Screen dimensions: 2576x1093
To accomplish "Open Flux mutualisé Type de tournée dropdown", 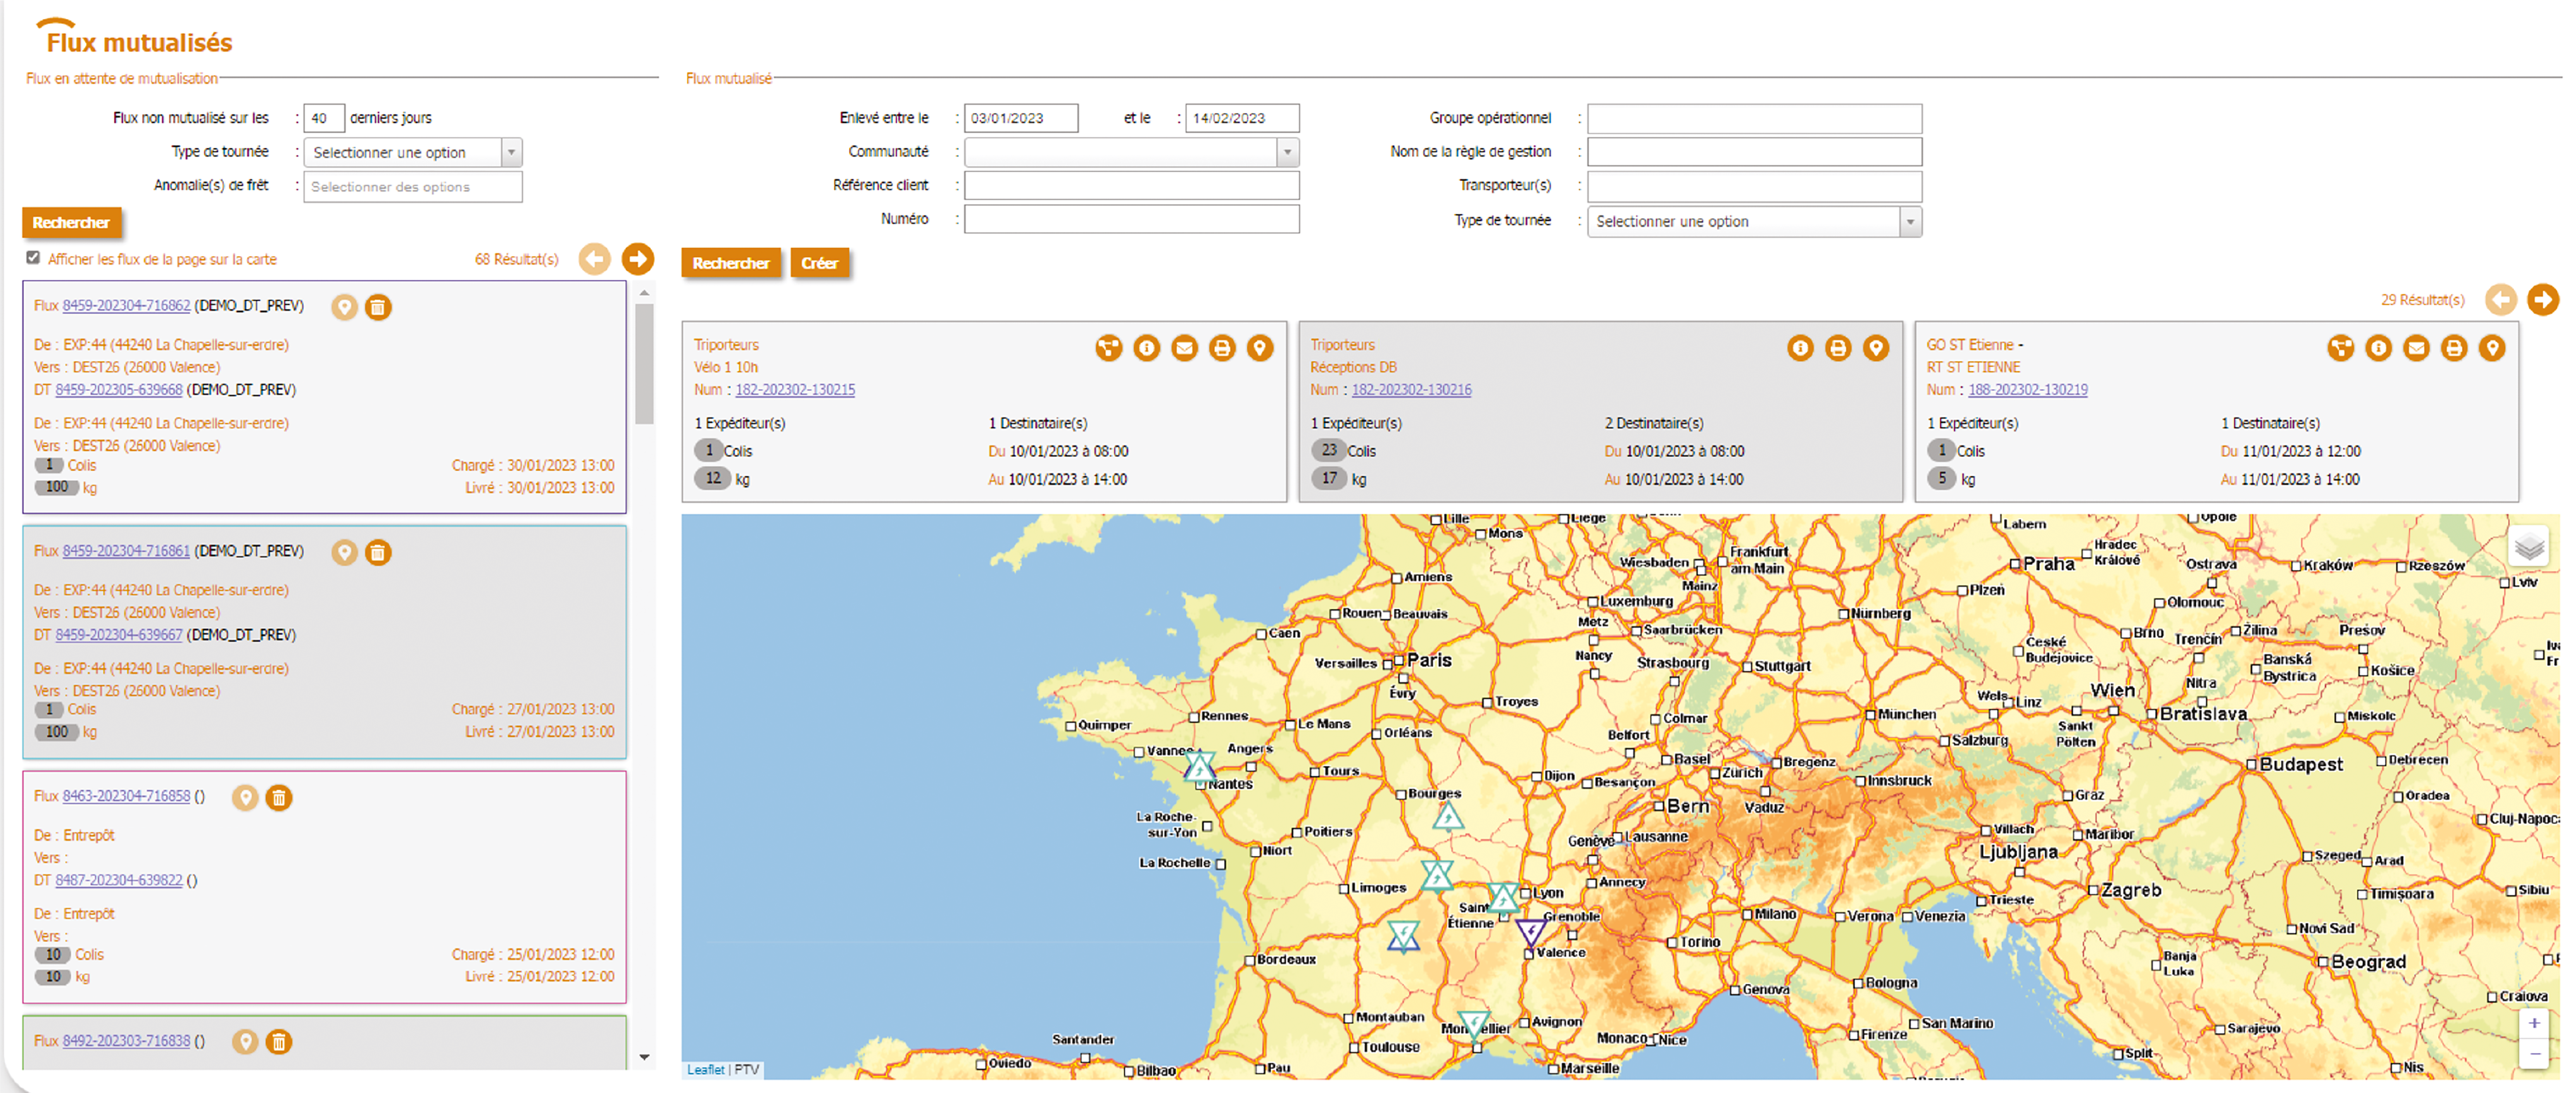I will [x=1754, y=222].
